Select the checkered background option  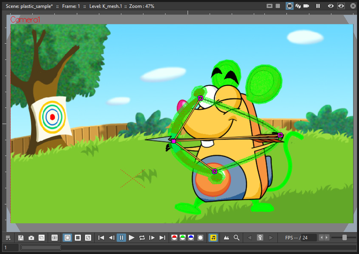[x=88, y=238]
